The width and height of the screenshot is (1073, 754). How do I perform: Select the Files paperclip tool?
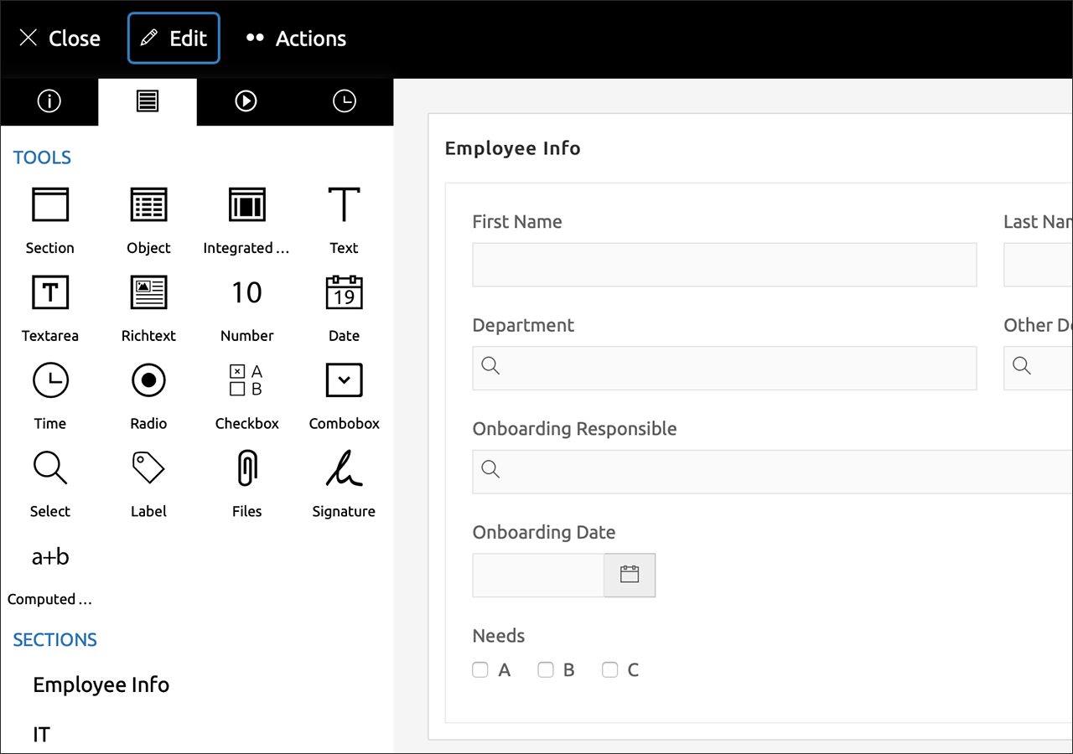pyautogui.click(x=246, y=468)
